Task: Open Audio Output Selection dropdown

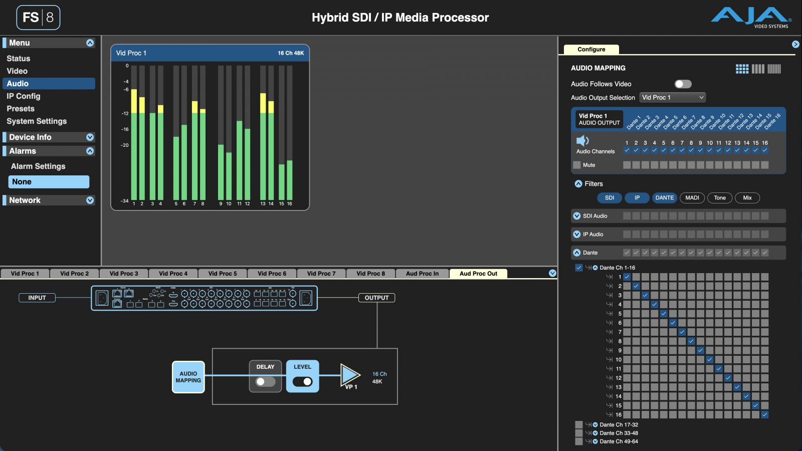Action: click(673, 97)
